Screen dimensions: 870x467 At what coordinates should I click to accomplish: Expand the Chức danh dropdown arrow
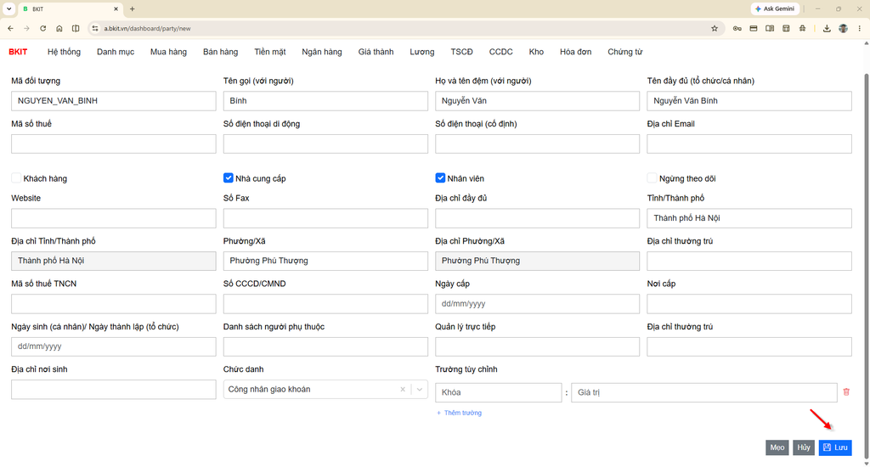click(x=420, y=390)
